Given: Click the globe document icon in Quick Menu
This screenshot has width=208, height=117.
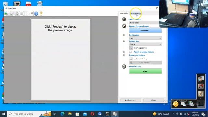Looking at the screenshot, I should (x=191, y=104).
